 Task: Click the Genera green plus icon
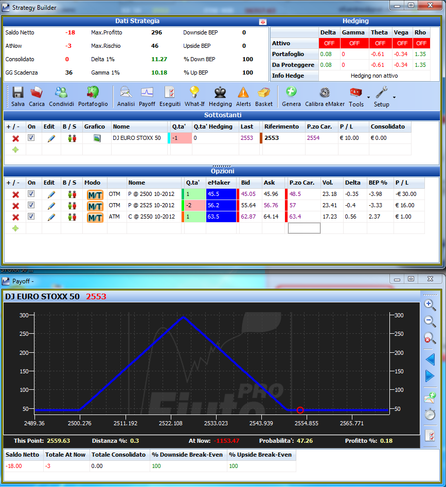[x=291, y=97]
